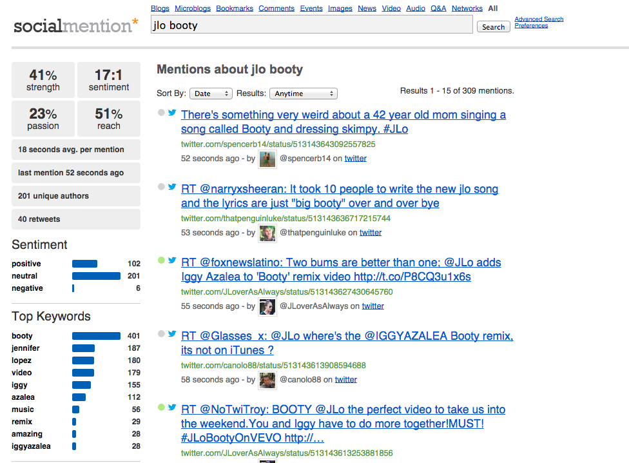The width and height of the screenshot is (629, 463).
Task: Click Twitter bird icon beside NoTwiTroy retweet
Action: coord(172,408)
